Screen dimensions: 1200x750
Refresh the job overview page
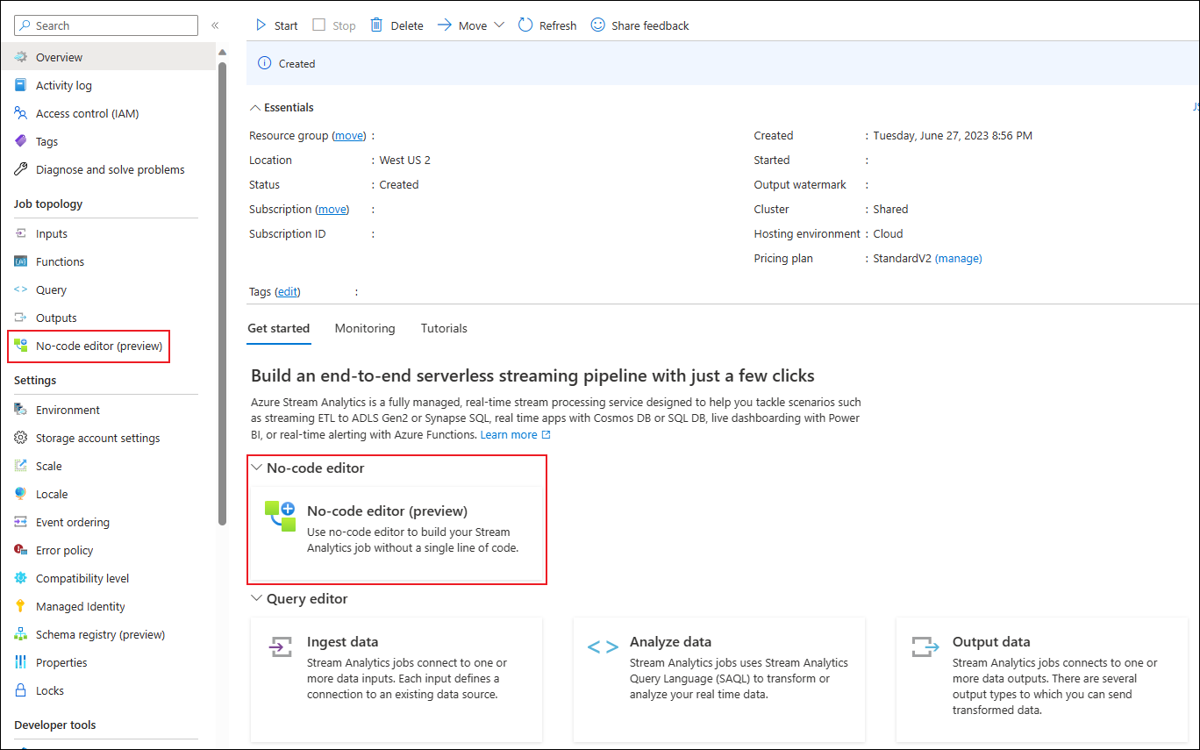(x=547, y=25)
